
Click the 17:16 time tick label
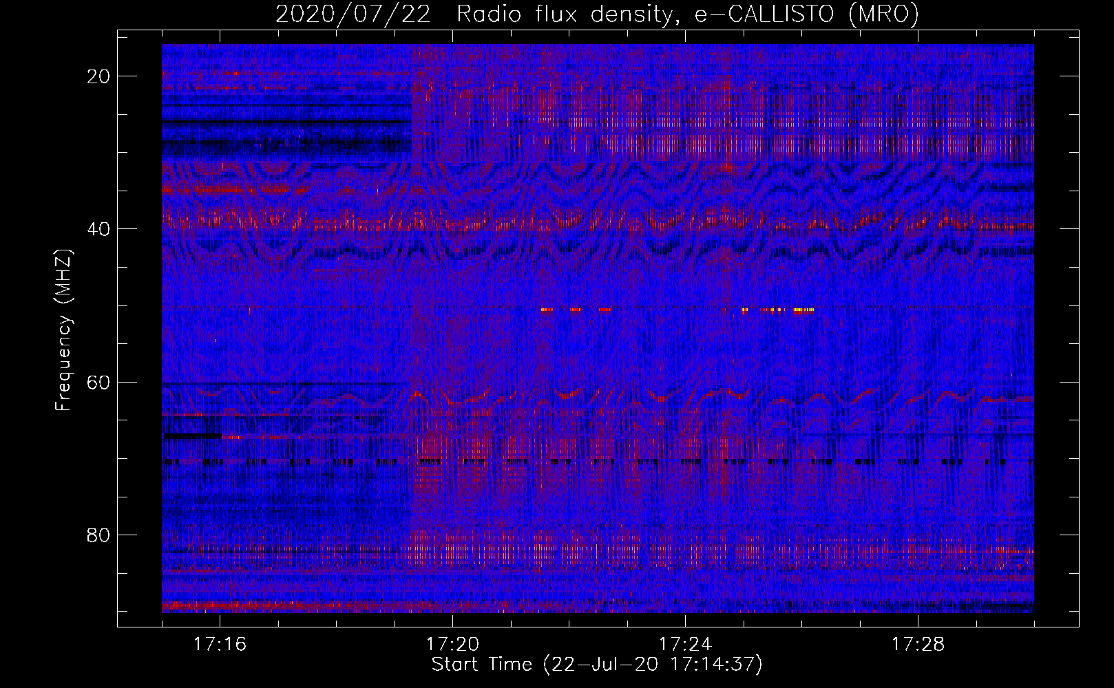(x=220, y=645)
